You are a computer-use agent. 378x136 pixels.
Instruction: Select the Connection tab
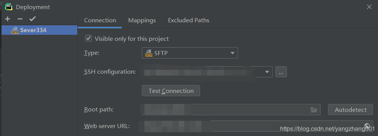tap(100, 20)
